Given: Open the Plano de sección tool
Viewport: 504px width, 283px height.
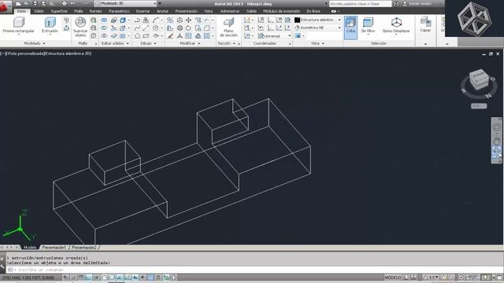Looking at the screenshot, I should (228, 28).
